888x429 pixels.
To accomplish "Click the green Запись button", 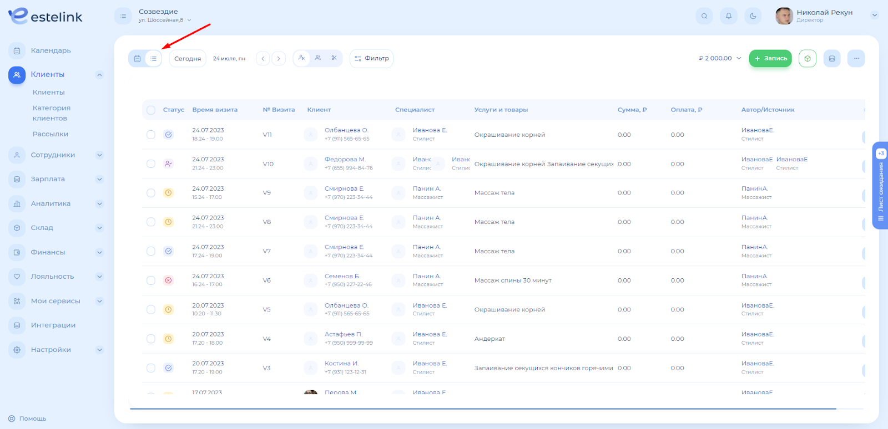I will click(x=770, y=59).
